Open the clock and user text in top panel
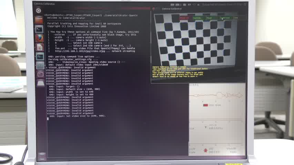This screenshot has width=294, height=165. point(223,4)
